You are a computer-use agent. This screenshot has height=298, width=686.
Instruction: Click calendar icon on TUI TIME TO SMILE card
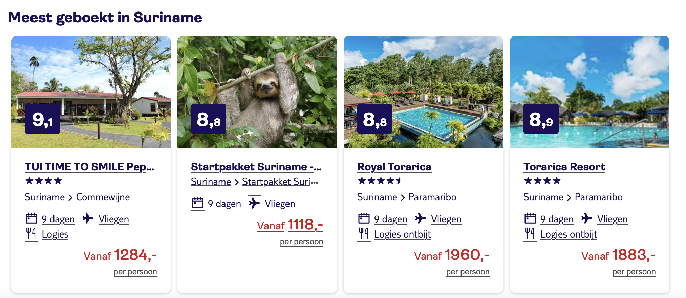pyautogui.click(x=31, y=218)
